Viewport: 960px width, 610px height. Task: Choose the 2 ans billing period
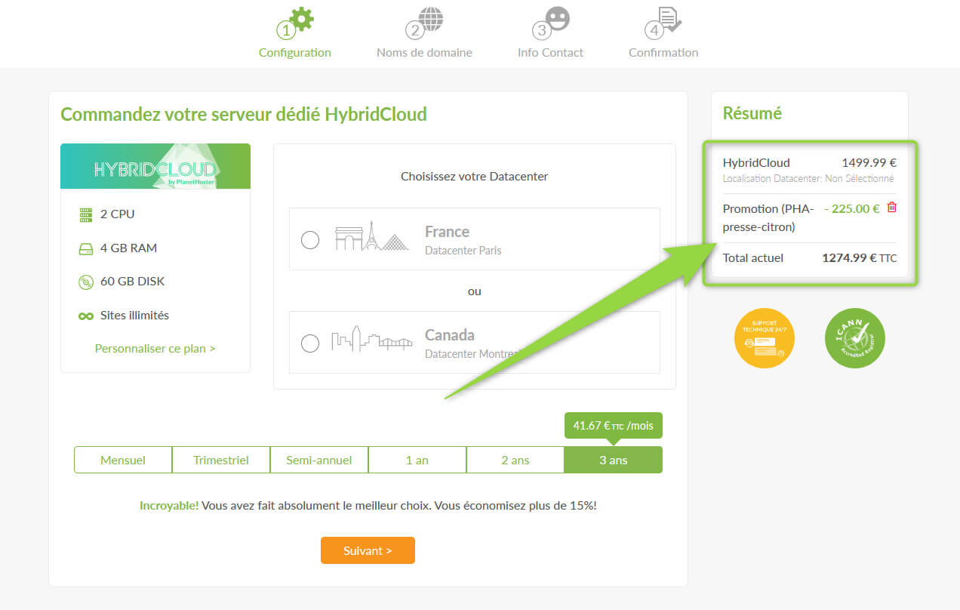[x=515, y=460]
